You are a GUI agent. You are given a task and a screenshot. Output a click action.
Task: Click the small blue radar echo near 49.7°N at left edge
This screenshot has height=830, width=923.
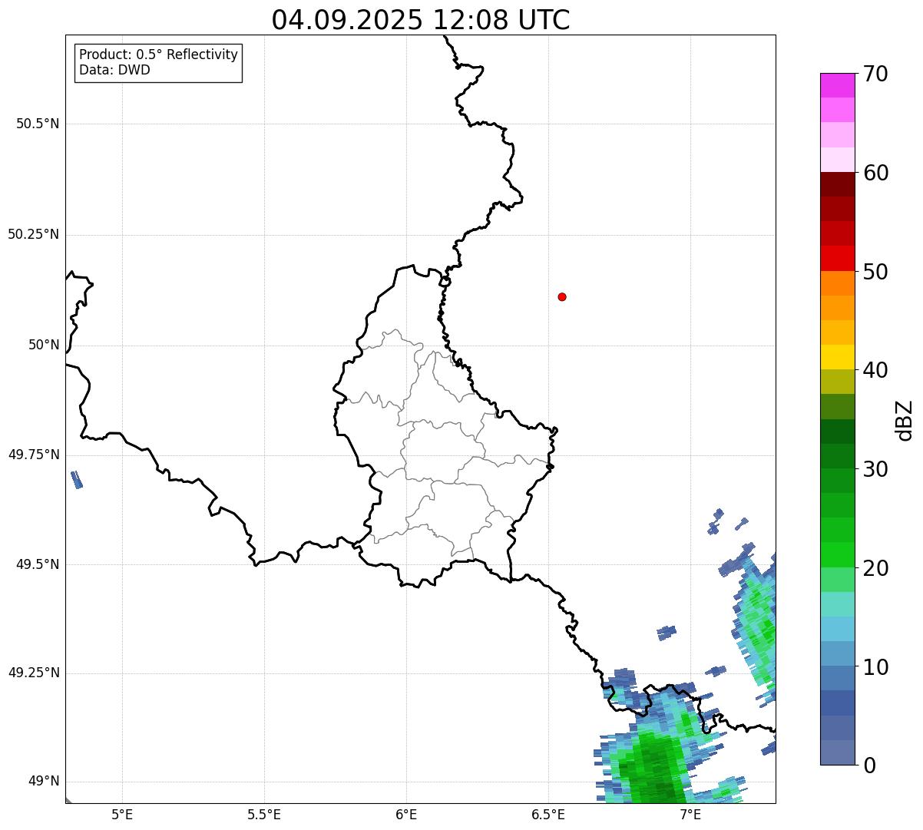point(76,480)
